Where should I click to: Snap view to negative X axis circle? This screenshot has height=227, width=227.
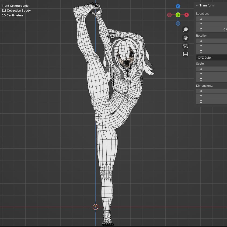[x=169, y=15]
